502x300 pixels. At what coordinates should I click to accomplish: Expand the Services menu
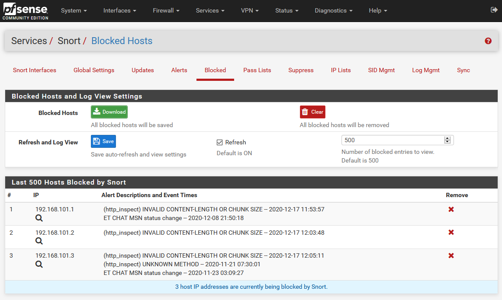(210, 10)
